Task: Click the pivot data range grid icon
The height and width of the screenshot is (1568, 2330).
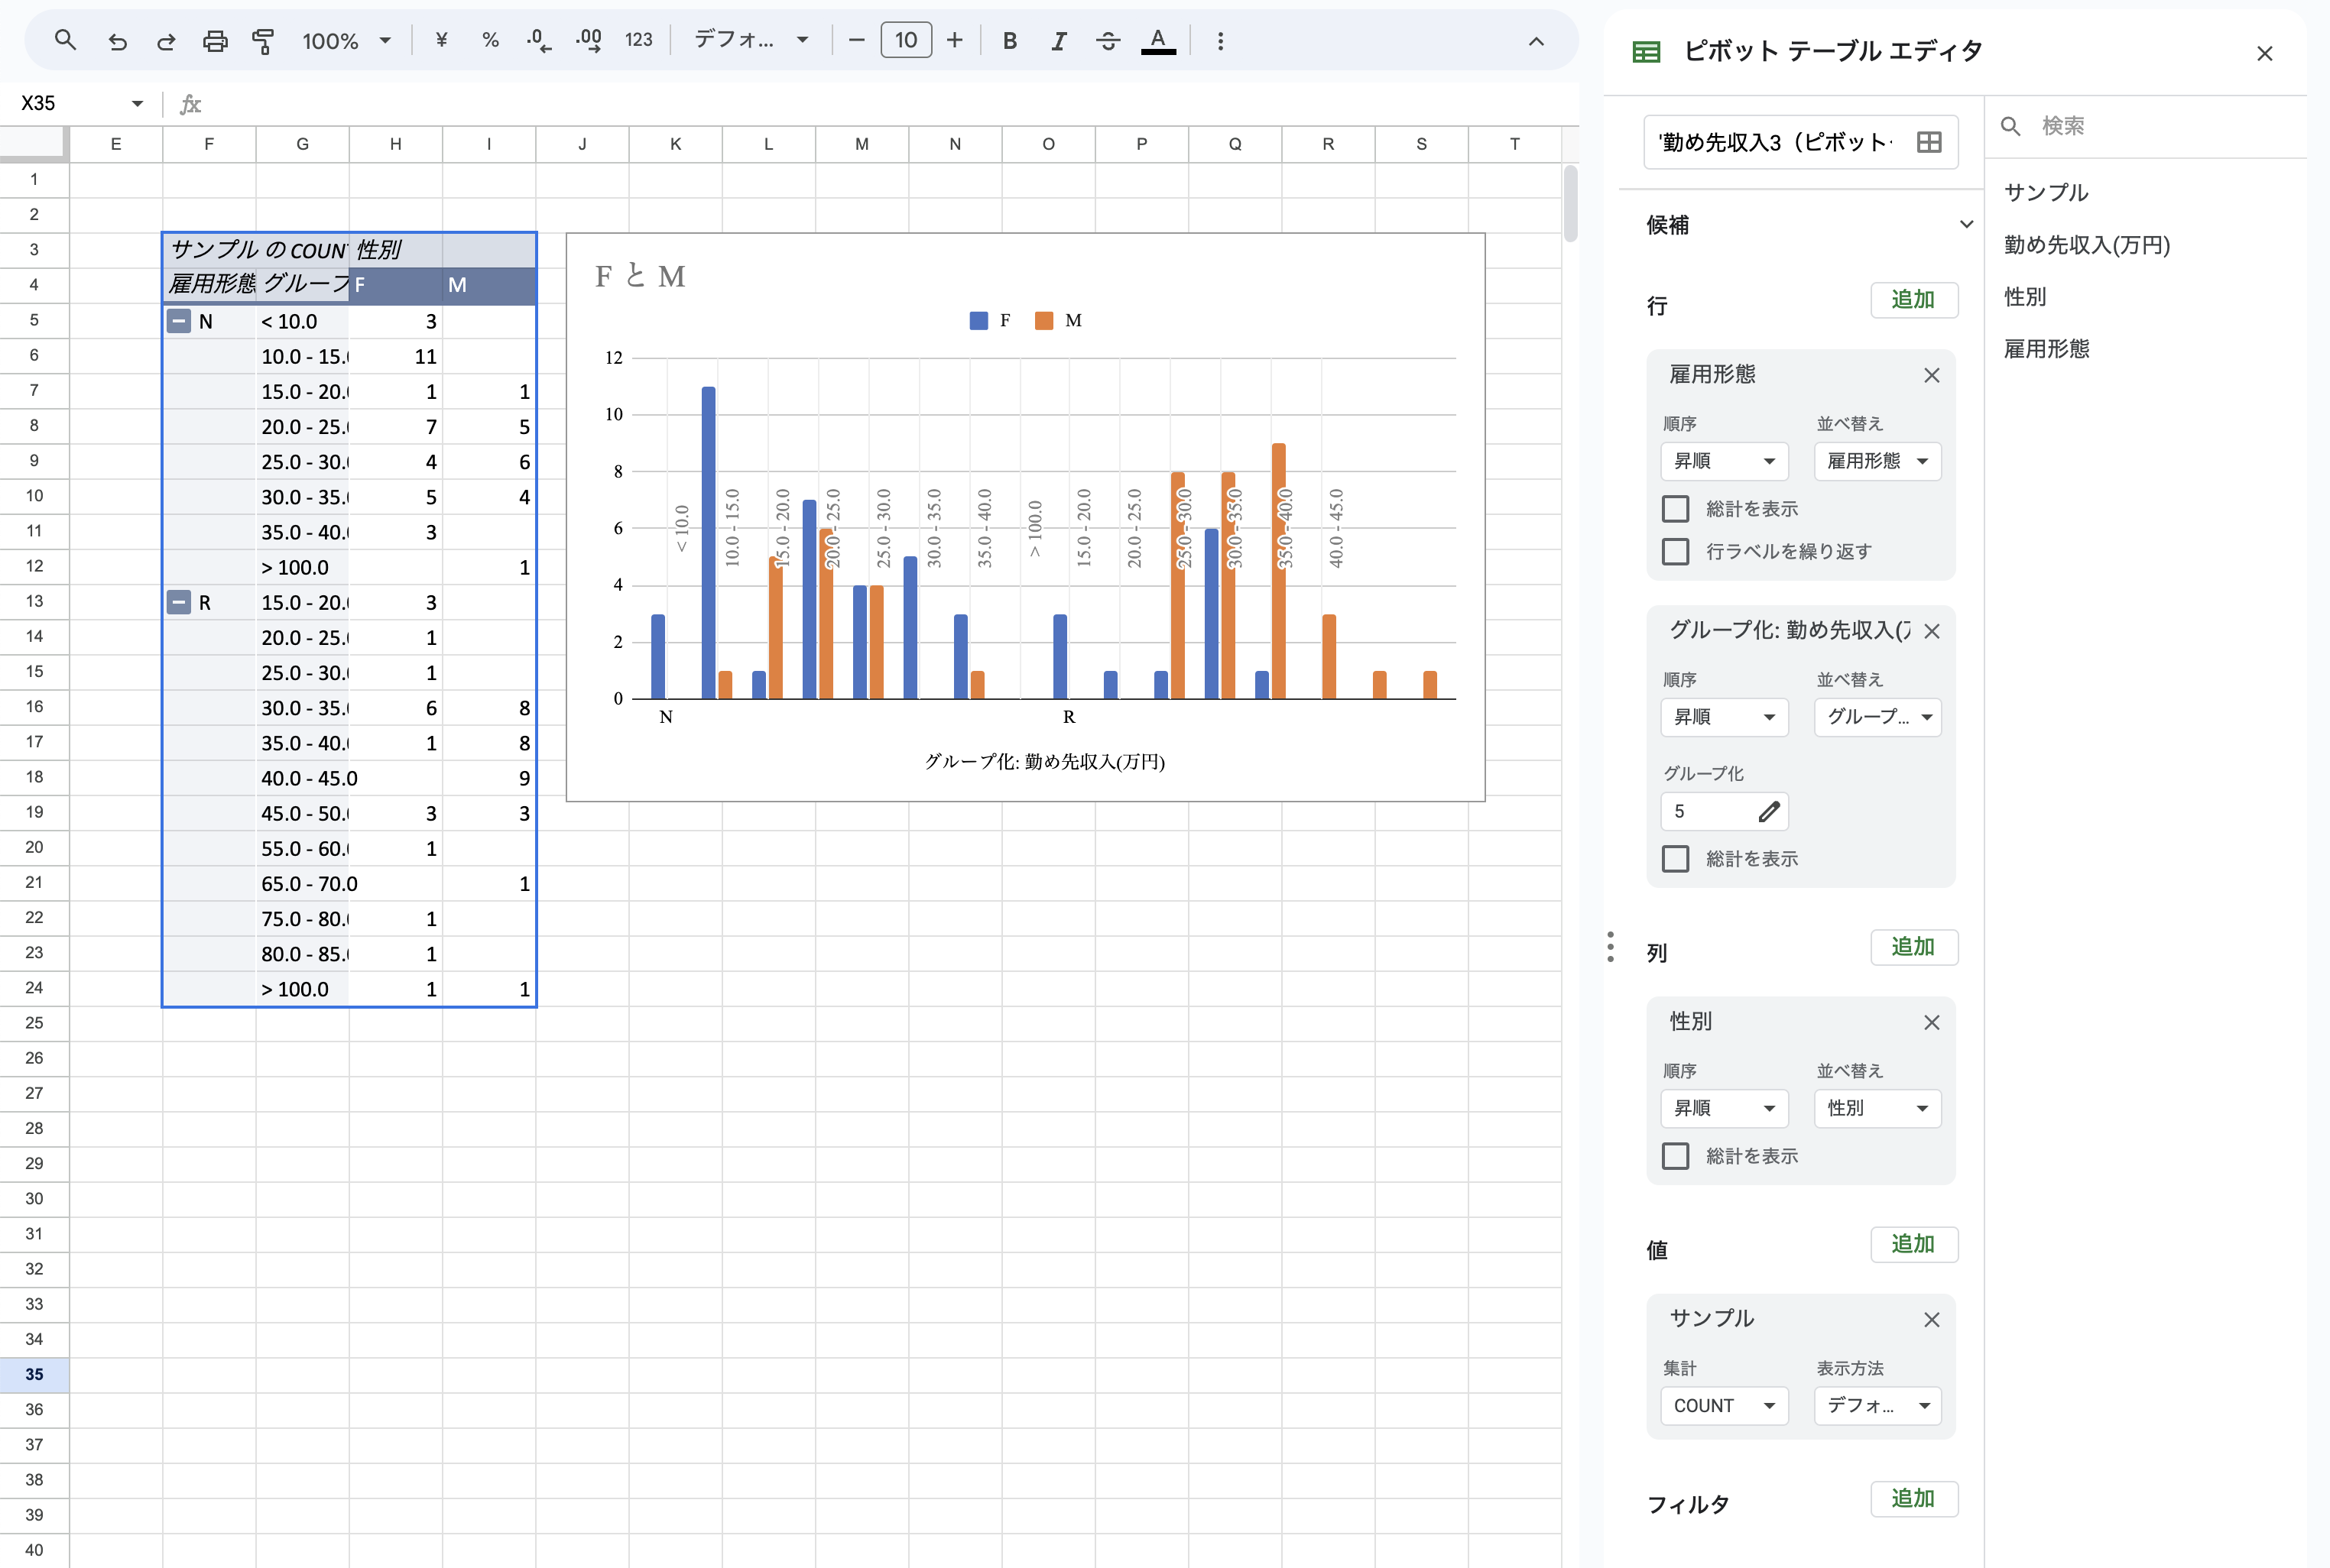Action: pyautogui.click(x=1929, y=142)
